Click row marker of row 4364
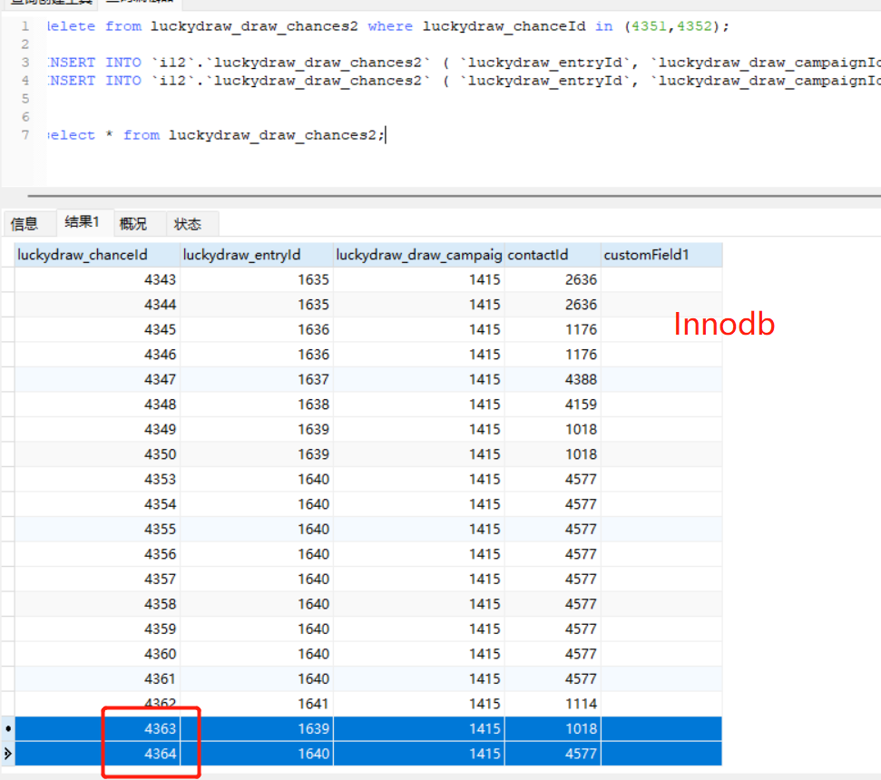The height and width of the screenshot is (780, 881). coord(8,754)
